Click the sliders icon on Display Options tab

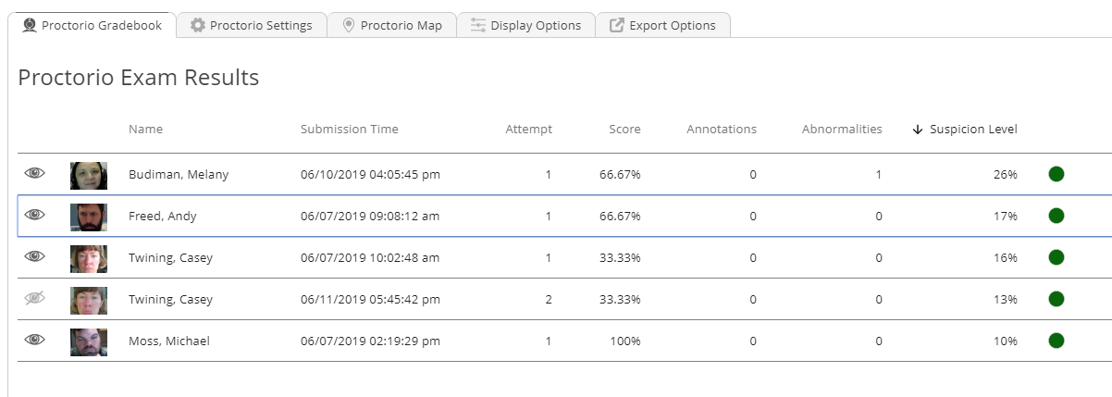[x=478, y=25]
